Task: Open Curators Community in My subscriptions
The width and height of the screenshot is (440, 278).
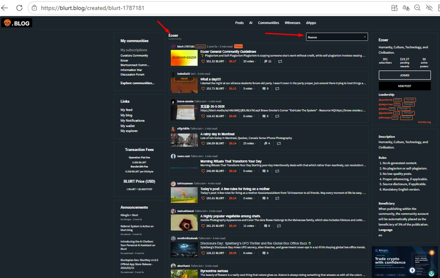Action: click(x=134, y=56)
